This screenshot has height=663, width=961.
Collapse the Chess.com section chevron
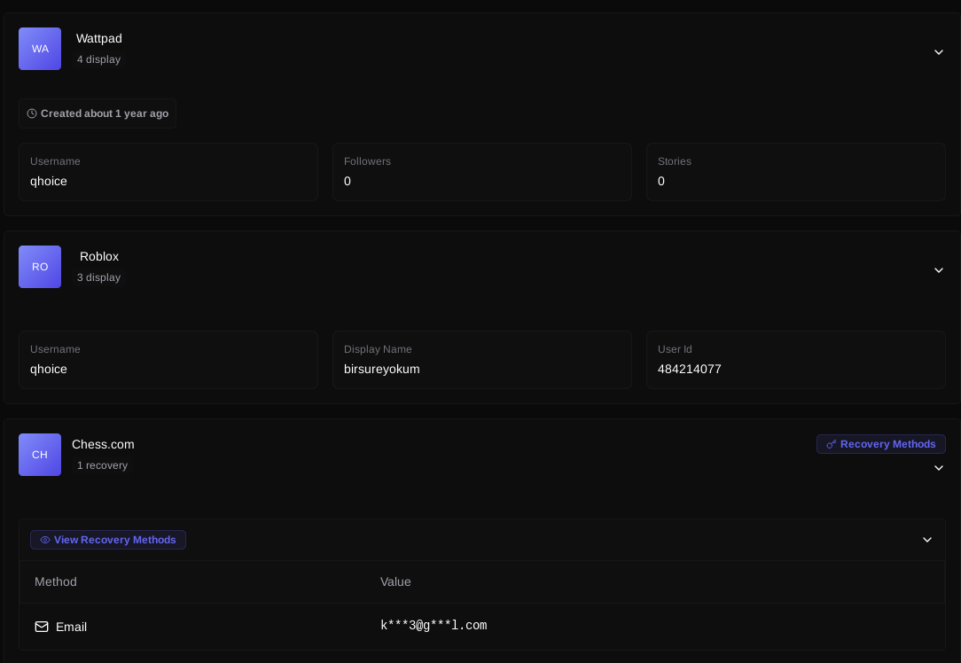point(939,468)
